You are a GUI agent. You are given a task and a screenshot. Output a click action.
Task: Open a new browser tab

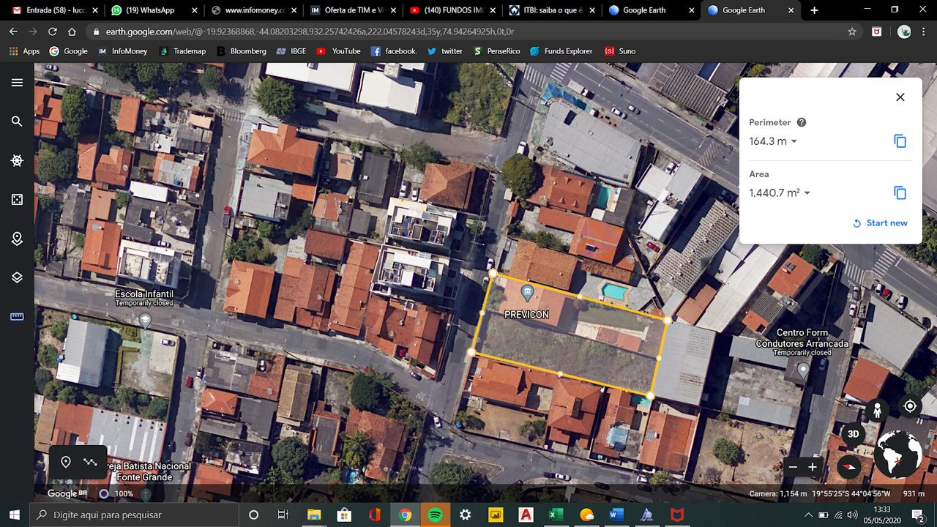pyautogui.click(x=814, y=10)
